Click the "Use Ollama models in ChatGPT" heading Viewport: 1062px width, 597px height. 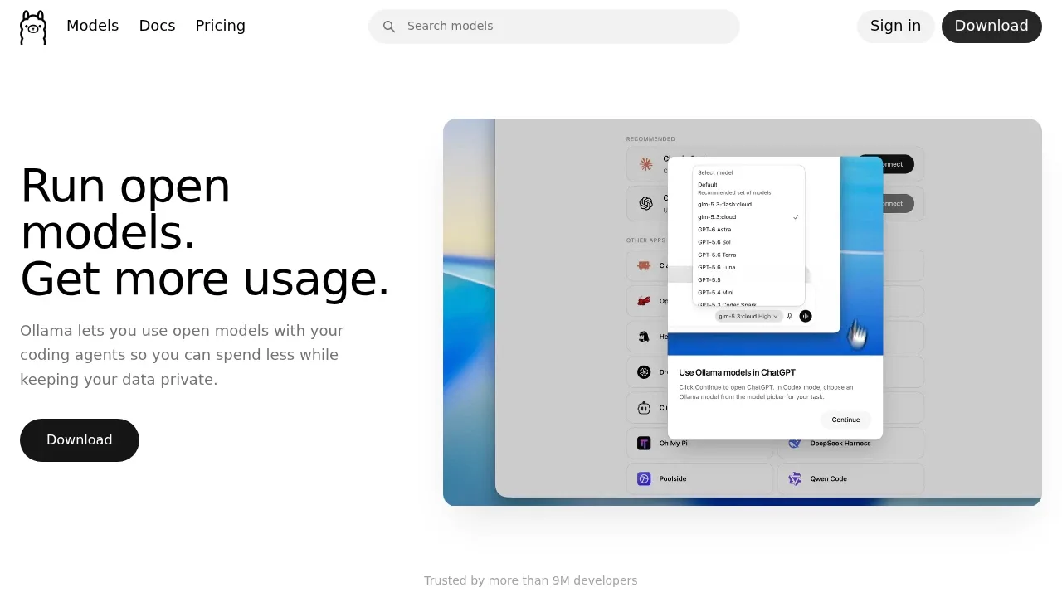click(x=738, y=372)
